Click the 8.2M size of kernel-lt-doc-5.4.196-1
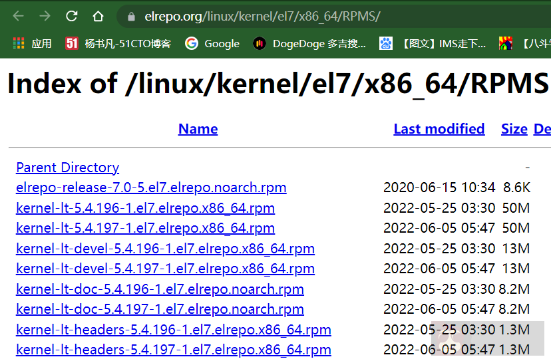This screenshot has width=551, height=359. [x=514, y=289]
